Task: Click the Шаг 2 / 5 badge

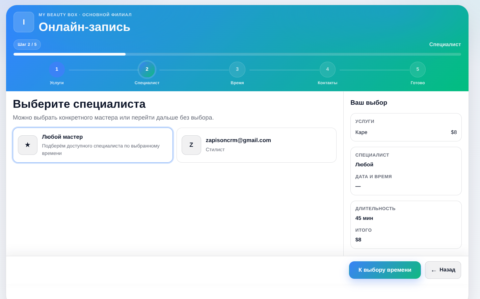Action: (x=27, y=44)
